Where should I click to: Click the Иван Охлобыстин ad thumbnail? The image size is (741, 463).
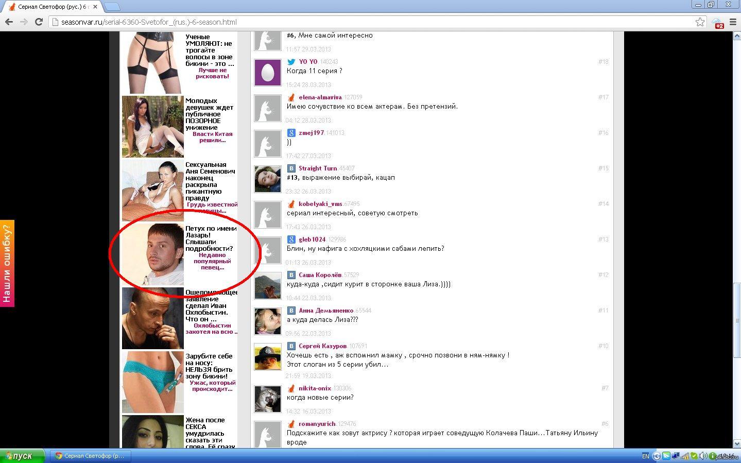pos(152,318)
